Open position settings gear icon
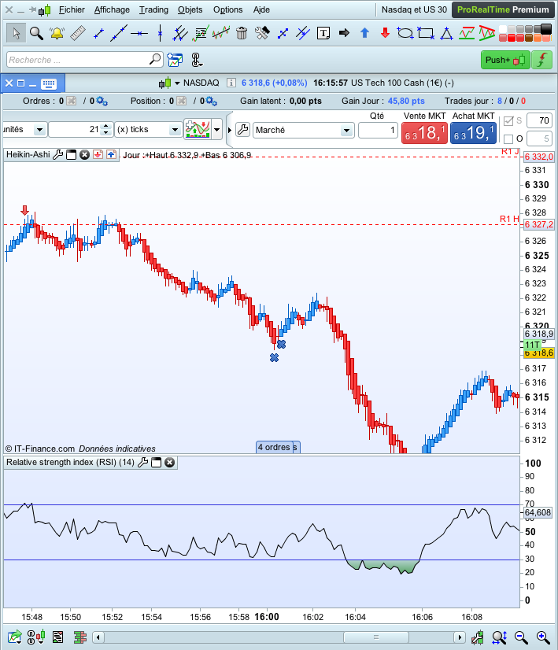Screen dimensions: 558x650 (x=212, y=102)
